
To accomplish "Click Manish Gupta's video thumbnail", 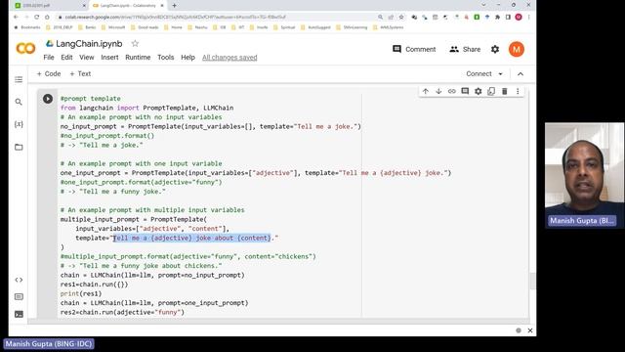I will [584, 175].
